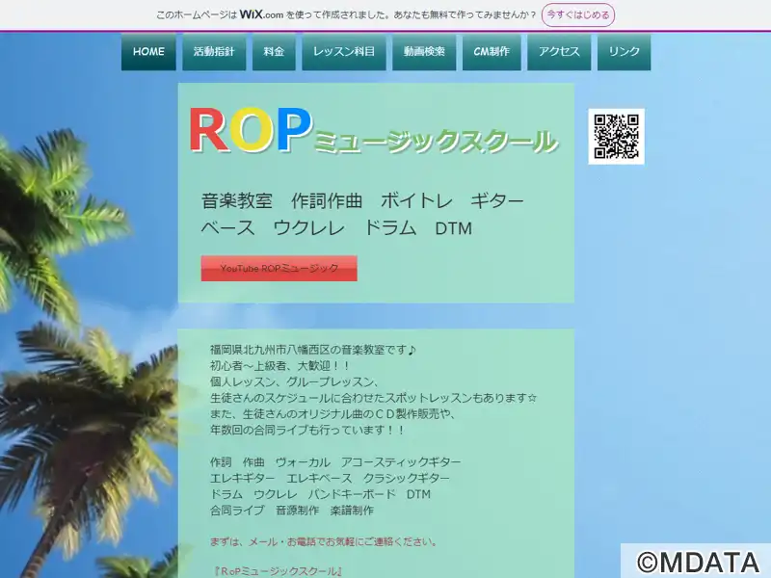Click the red text まずは、メール・お電話でお気軽にご連絡ください
Image resolution: width=771 pixels, height=578 pixels.
[324, 541]
